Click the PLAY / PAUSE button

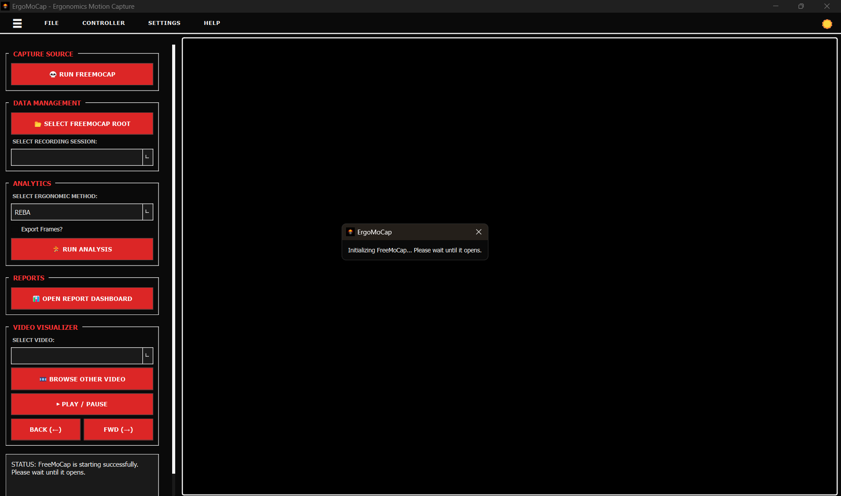coord(82,404)
